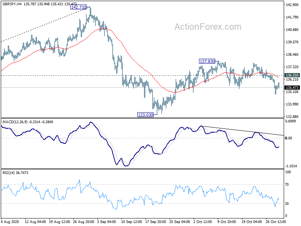
Task: Click the 25 Sep 04:00 time label
Action: pyautogui.click(x=180, y=221)
